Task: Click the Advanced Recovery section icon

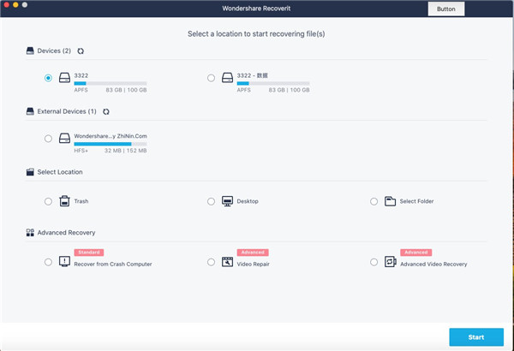Action: (x=30, y=233)
